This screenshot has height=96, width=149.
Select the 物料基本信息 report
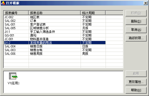(39, 39)
